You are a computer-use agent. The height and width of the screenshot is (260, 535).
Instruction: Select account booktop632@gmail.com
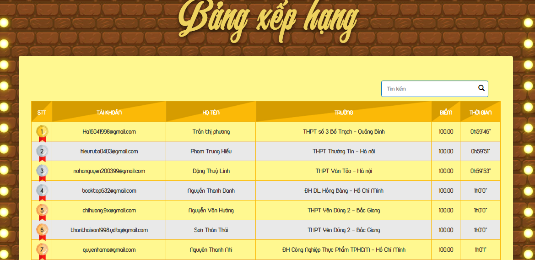click(109, 191)
